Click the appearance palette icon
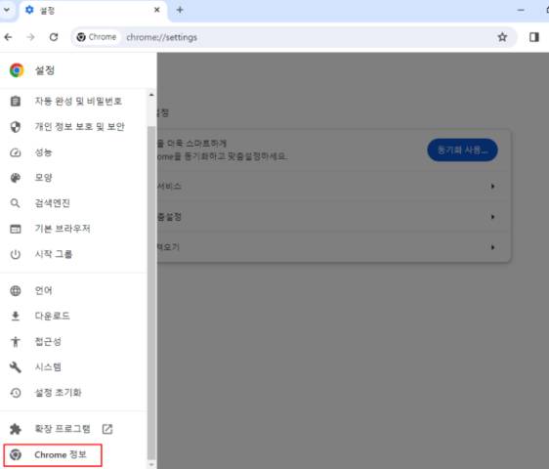Screen dimensions: 549x469 coord(16,178)
